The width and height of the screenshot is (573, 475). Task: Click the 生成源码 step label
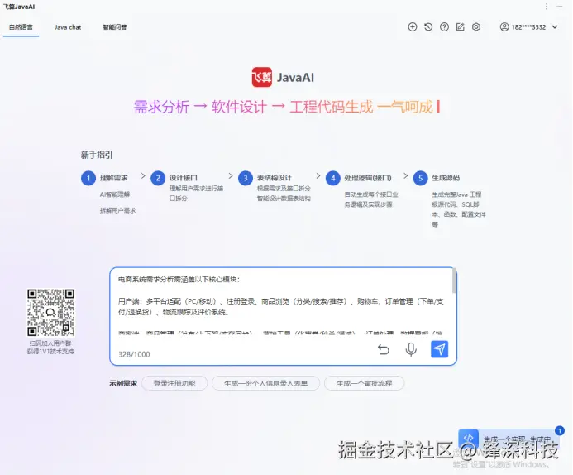[446, 178]
